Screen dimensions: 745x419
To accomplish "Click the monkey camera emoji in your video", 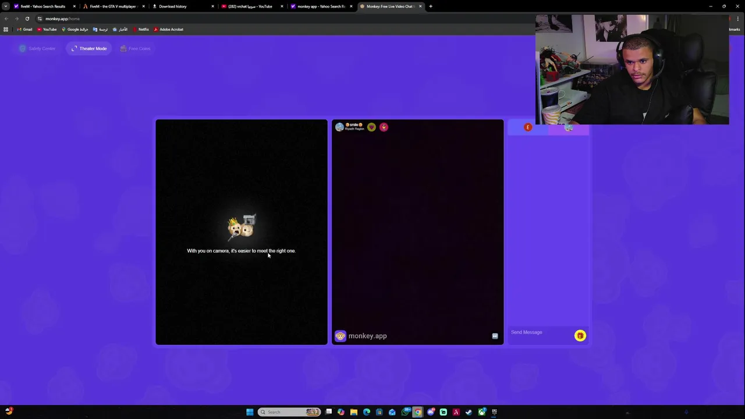I will coord(242,226).
